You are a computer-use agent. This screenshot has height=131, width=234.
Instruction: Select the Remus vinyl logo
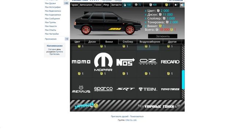(81, 89)
